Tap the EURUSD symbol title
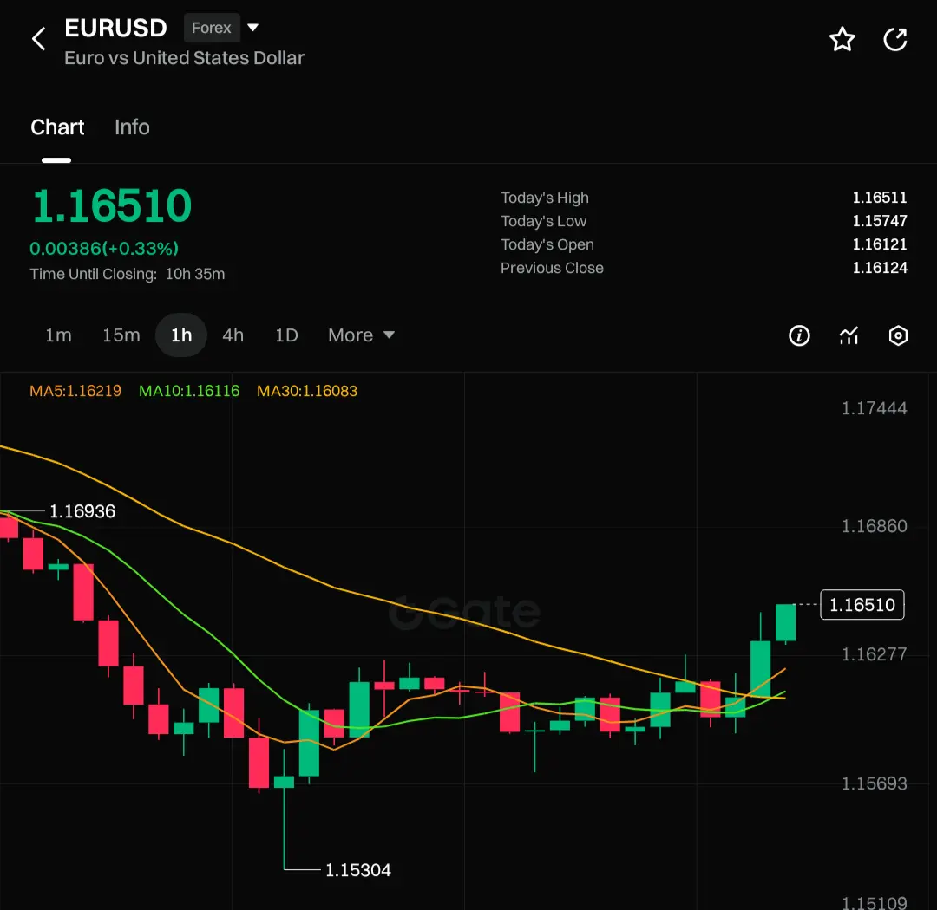 115,28
